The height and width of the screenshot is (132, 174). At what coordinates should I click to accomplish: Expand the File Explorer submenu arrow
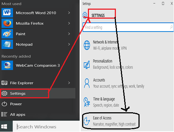tap(69, 83)
